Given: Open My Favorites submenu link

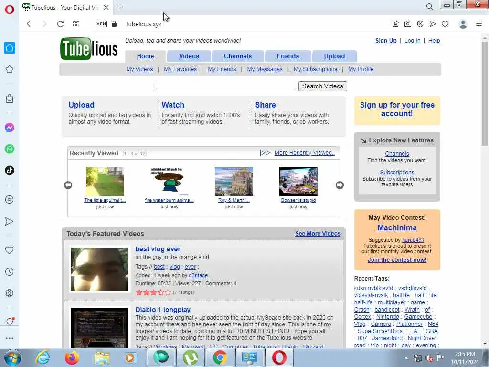Looking at the screenshot, I should tap(180, 69).
